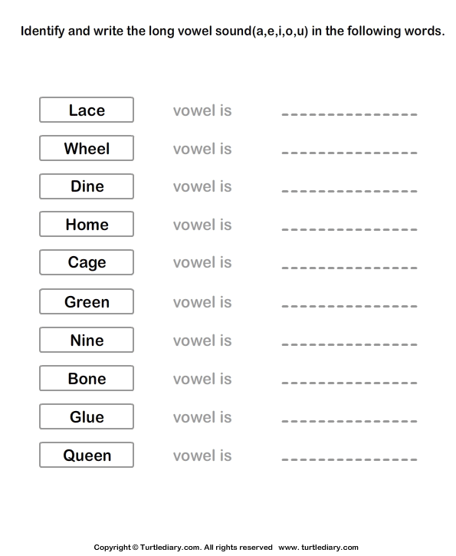Choose the Queen word box
Viewport: 456px width, 556px height.
(87, 455)
